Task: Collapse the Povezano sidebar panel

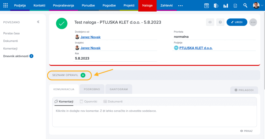Action: 38,22
